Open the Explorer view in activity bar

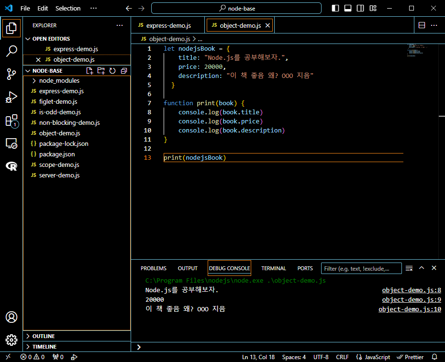(x=11, y=28)
